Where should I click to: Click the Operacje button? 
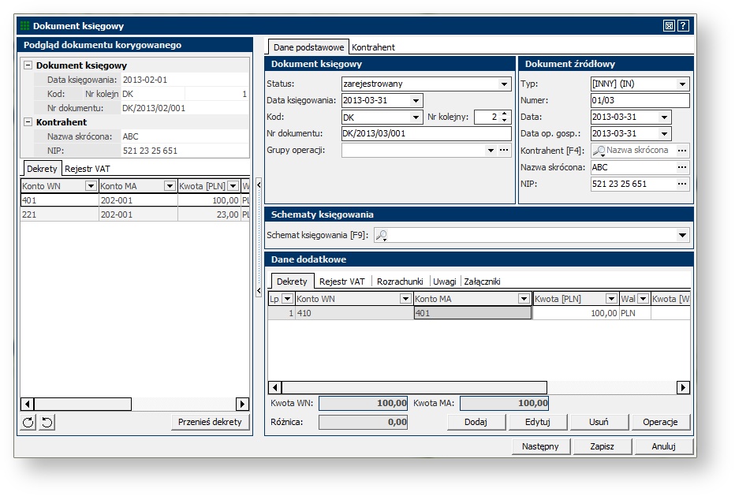[x=660, y=422]
